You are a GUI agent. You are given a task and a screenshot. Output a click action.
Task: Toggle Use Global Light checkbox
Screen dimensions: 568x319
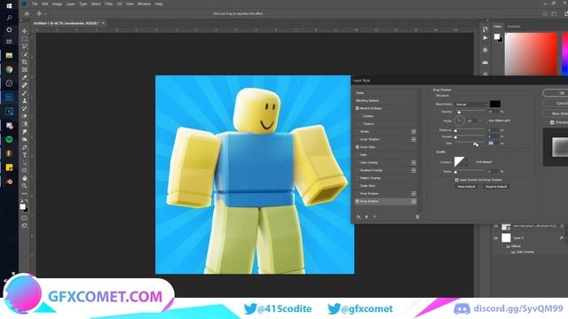click(486, 121)
